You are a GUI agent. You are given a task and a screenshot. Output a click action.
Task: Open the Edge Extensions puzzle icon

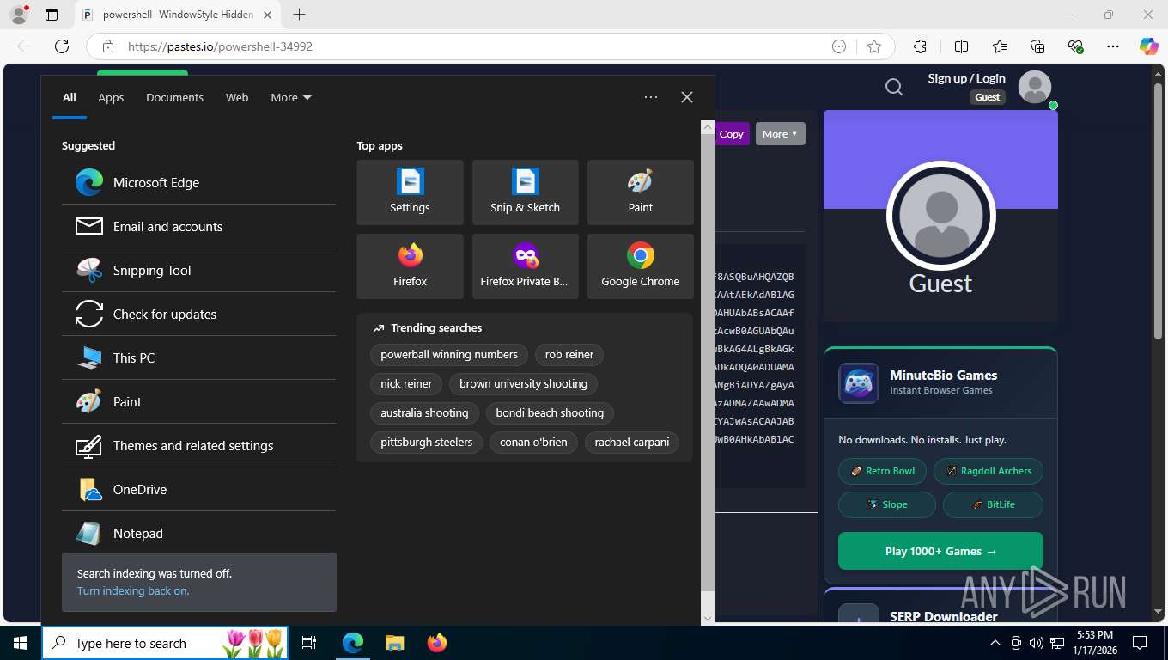(920, 46)
